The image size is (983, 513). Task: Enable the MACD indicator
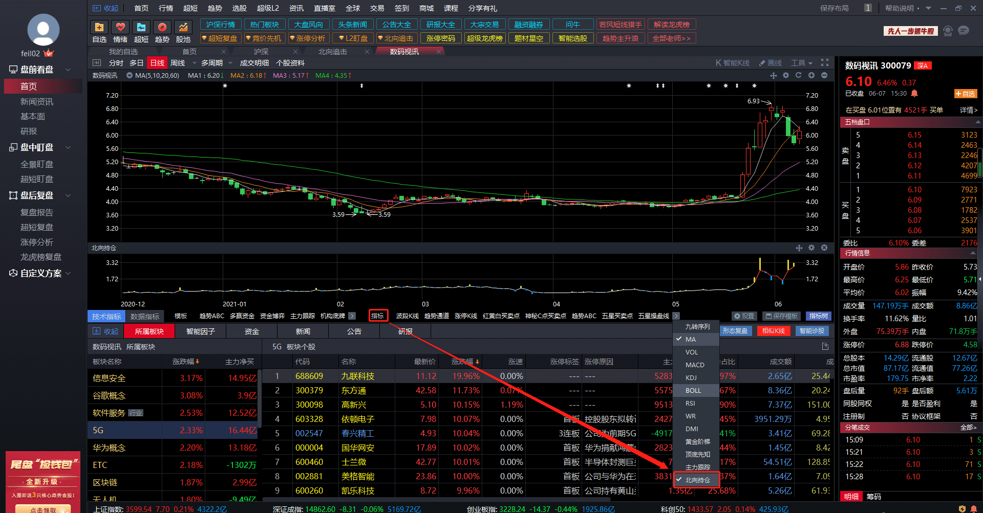[696, 365]
